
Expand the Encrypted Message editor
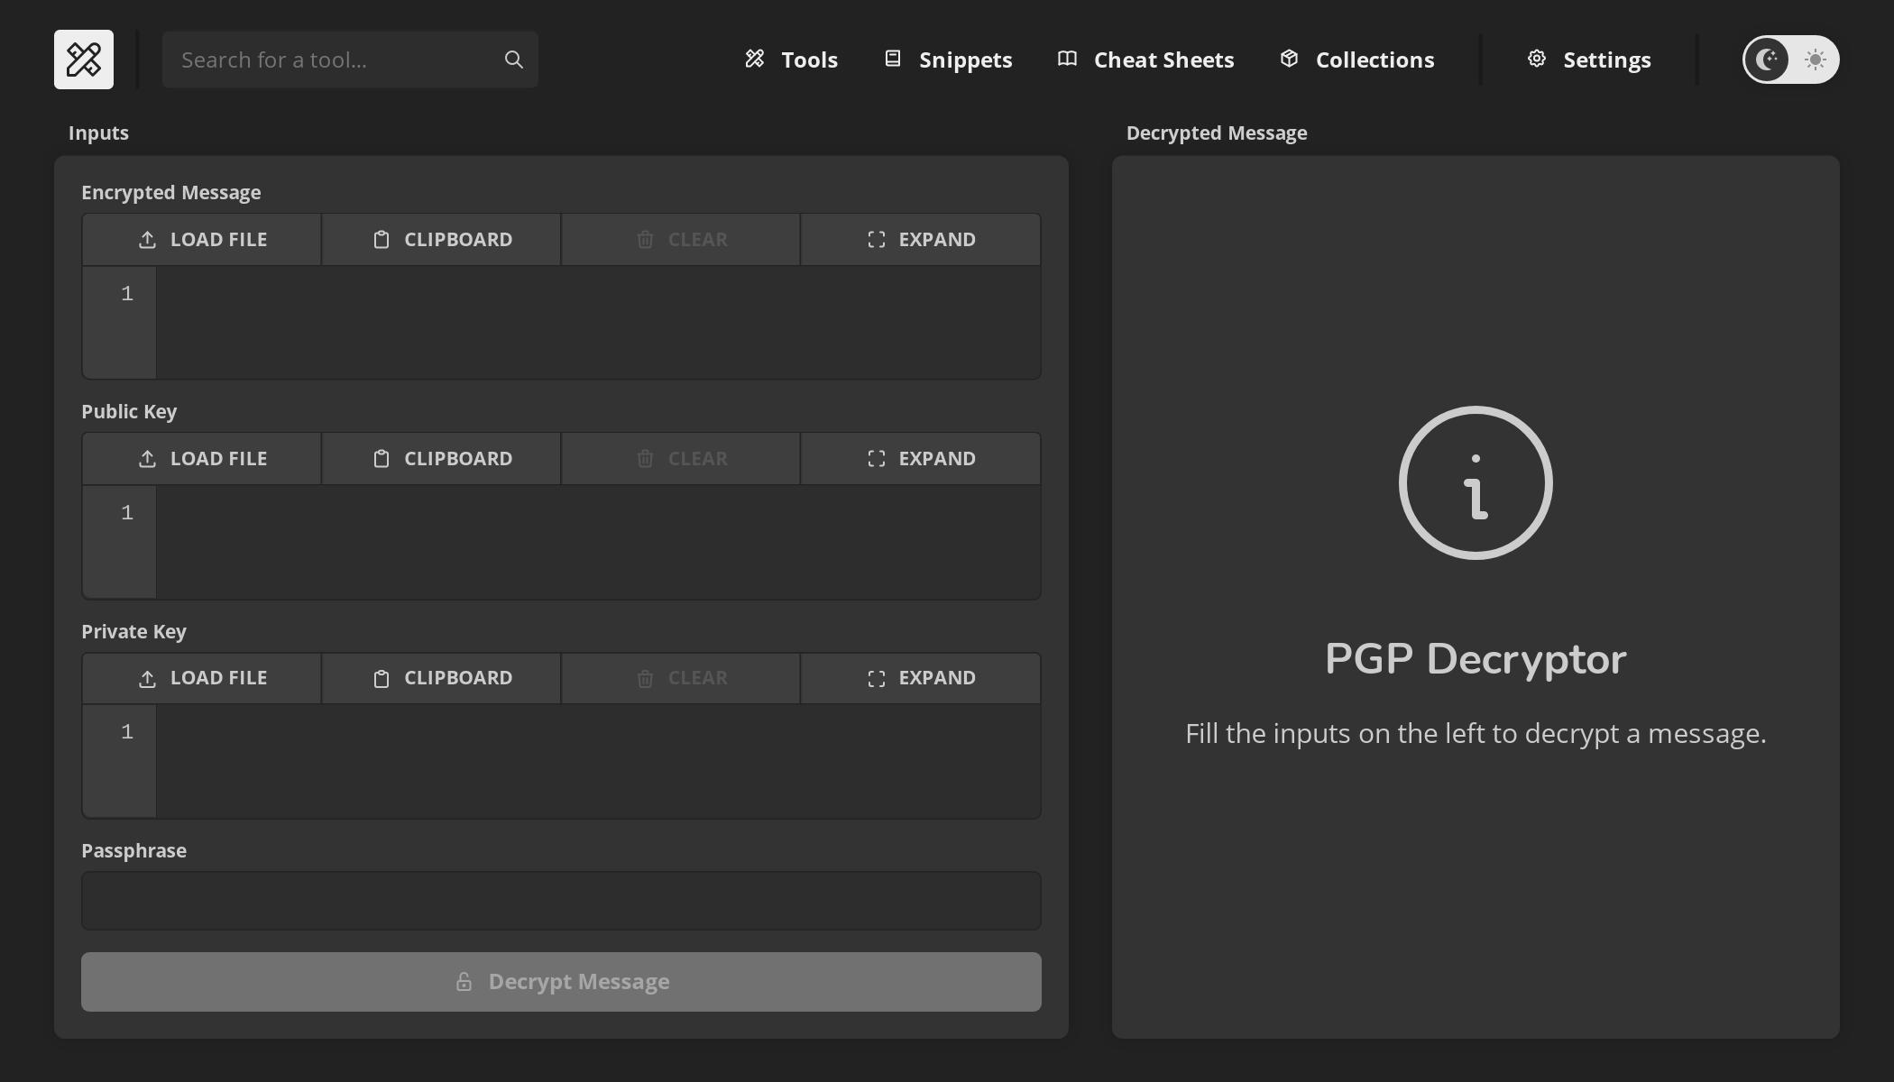[x=921, y=240]
